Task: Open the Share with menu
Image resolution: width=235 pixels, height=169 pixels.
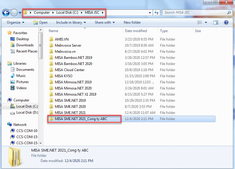Action: coord(104,22)
